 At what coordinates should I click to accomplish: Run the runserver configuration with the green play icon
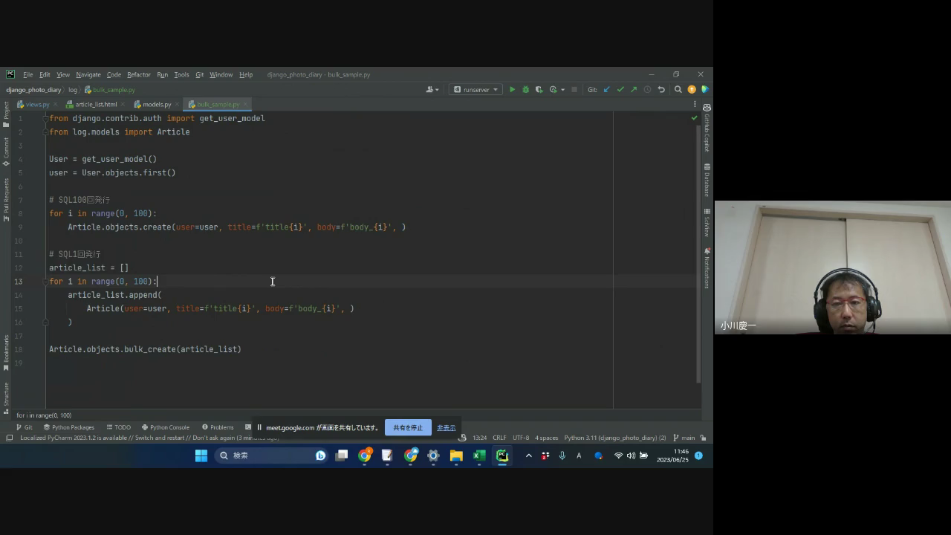[x=512, y=90]
